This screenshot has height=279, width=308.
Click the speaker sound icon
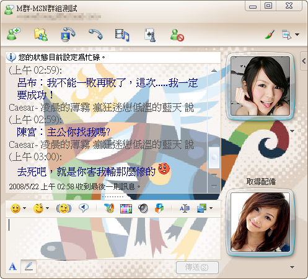pyautogui.click(x=143, y=208)
